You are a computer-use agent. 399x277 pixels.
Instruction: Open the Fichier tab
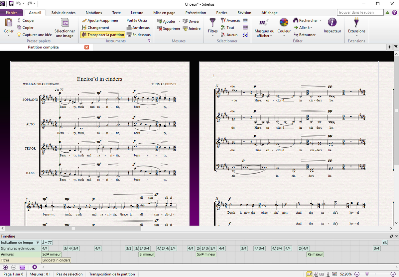click(11, 13)
